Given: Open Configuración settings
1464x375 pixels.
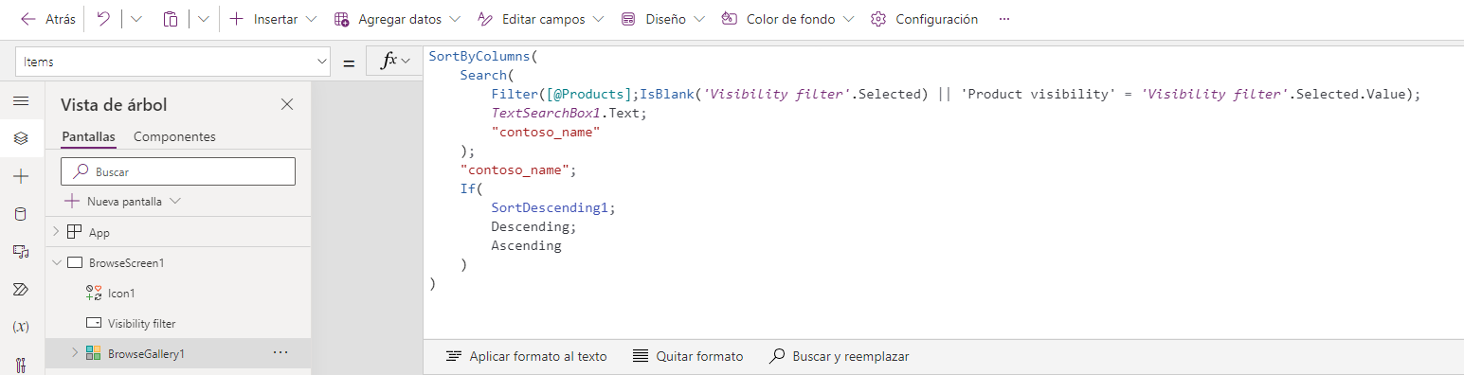Looking at the screenshot, I should click(x=924, y=19).
